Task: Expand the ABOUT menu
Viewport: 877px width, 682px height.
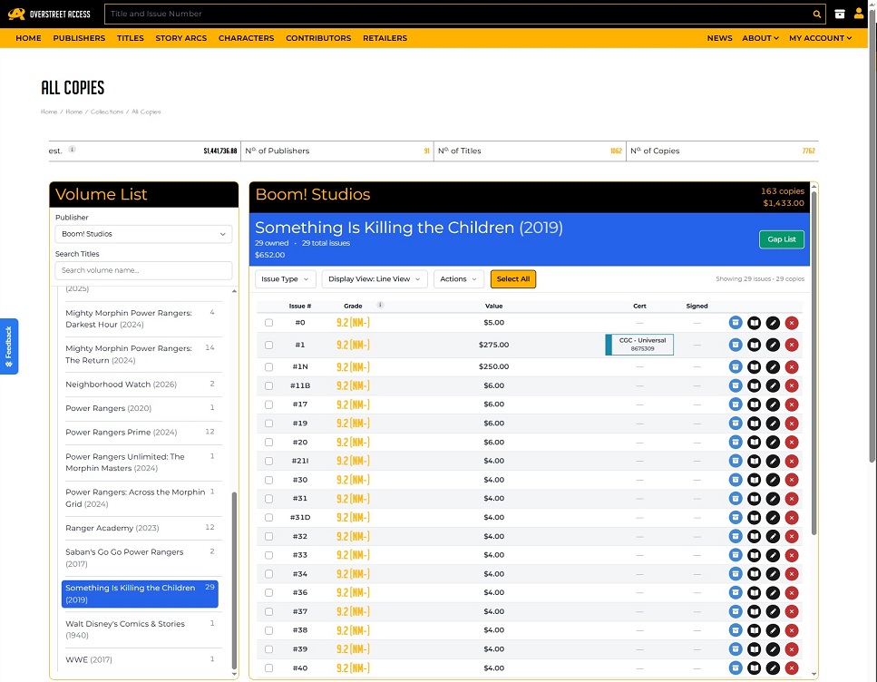Action: pyautogui.click(x=760, y=38)
